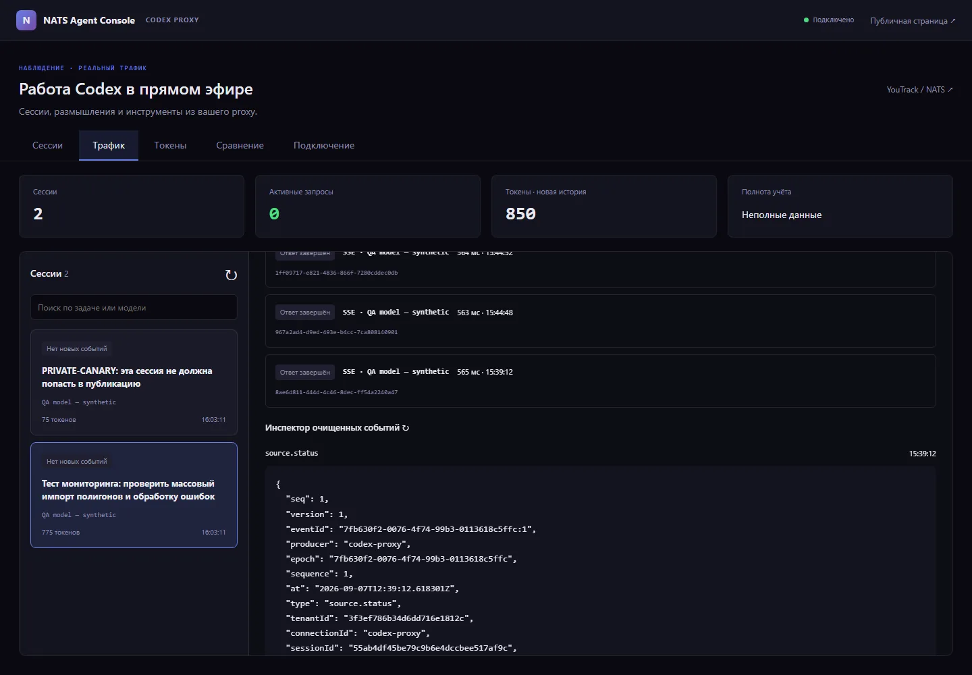The width and height of the screenshot is (972, 675).
Task: Click the Ответ завершён badge at 15:44:48
Action: 305,313
